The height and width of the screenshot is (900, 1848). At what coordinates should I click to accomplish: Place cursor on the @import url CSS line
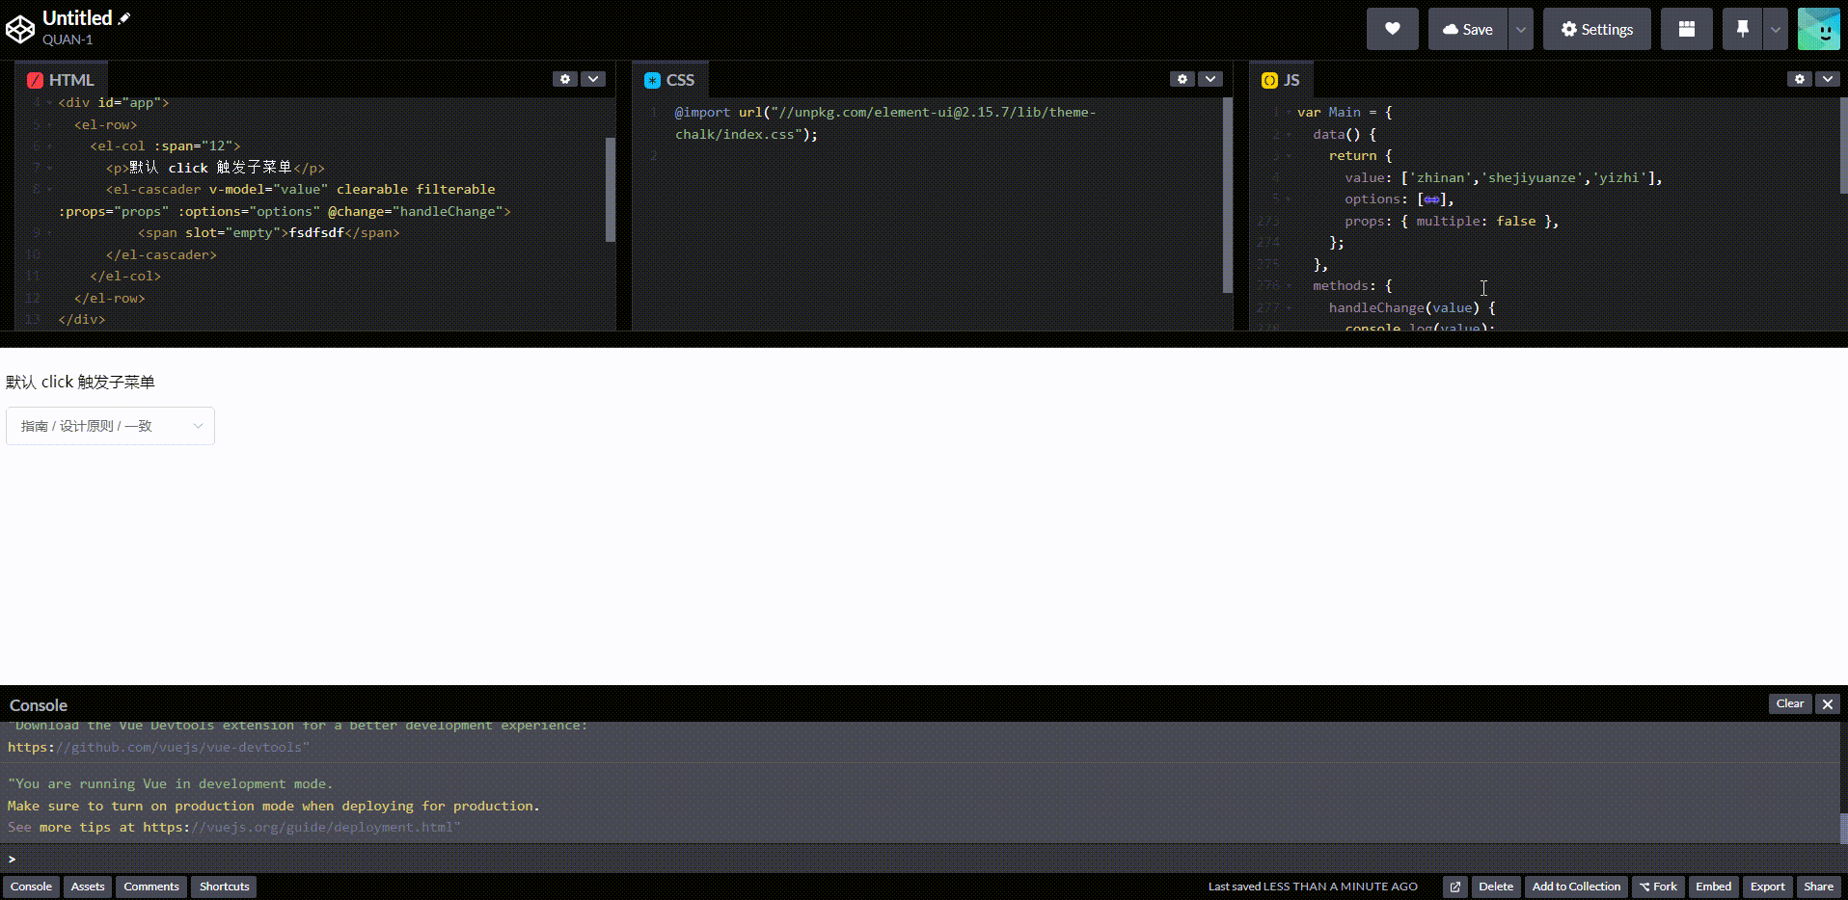click(x=885, y=123)
